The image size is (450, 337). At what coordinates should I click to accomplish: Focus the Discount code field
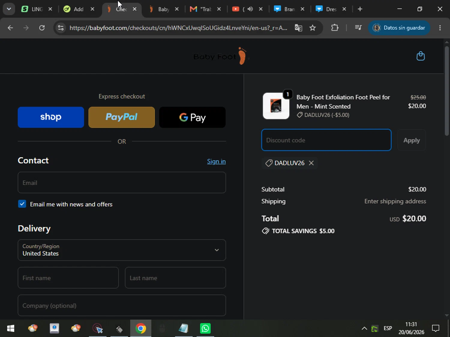click(326, 140)
